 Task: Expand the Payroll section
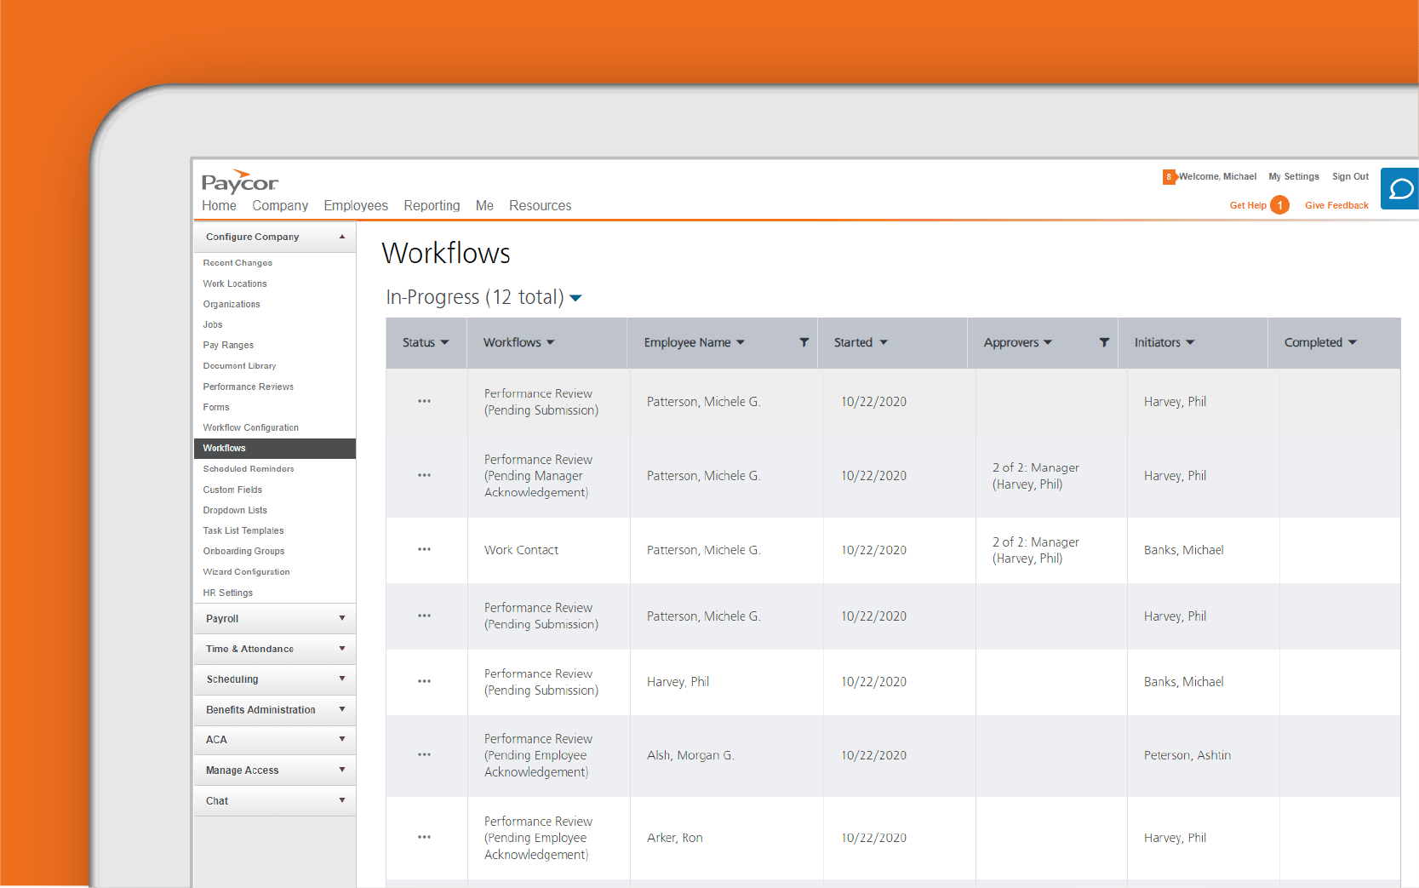[274, 619]
